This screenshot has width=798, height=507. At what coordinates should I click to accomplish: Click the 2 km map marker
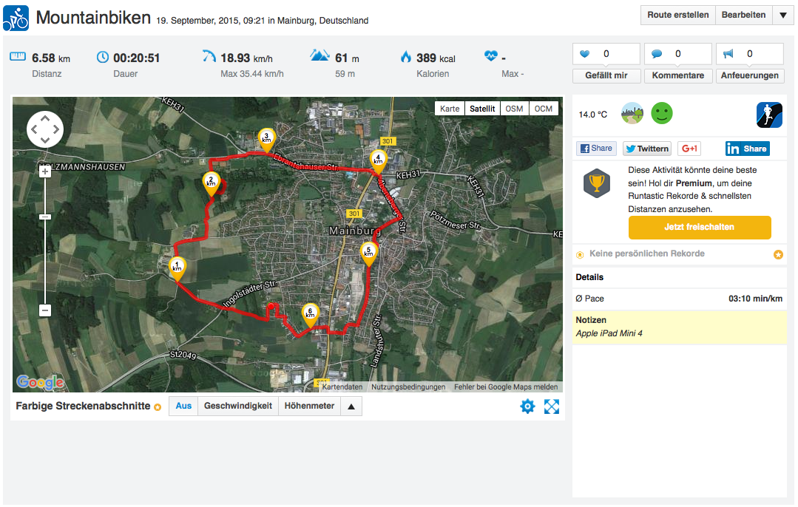click(212, 184)
